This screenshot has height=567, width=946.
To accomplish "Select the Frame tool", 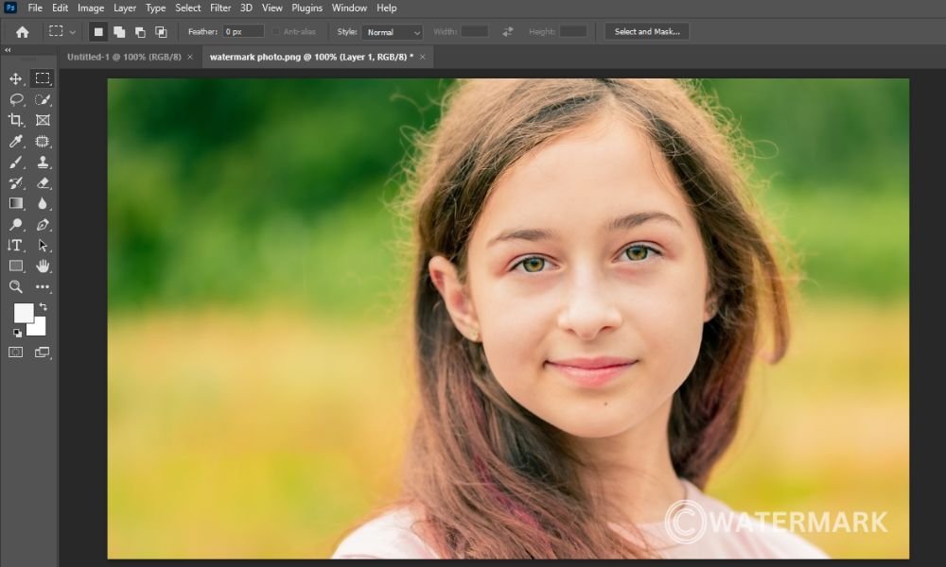I will (x=43, y=121).
